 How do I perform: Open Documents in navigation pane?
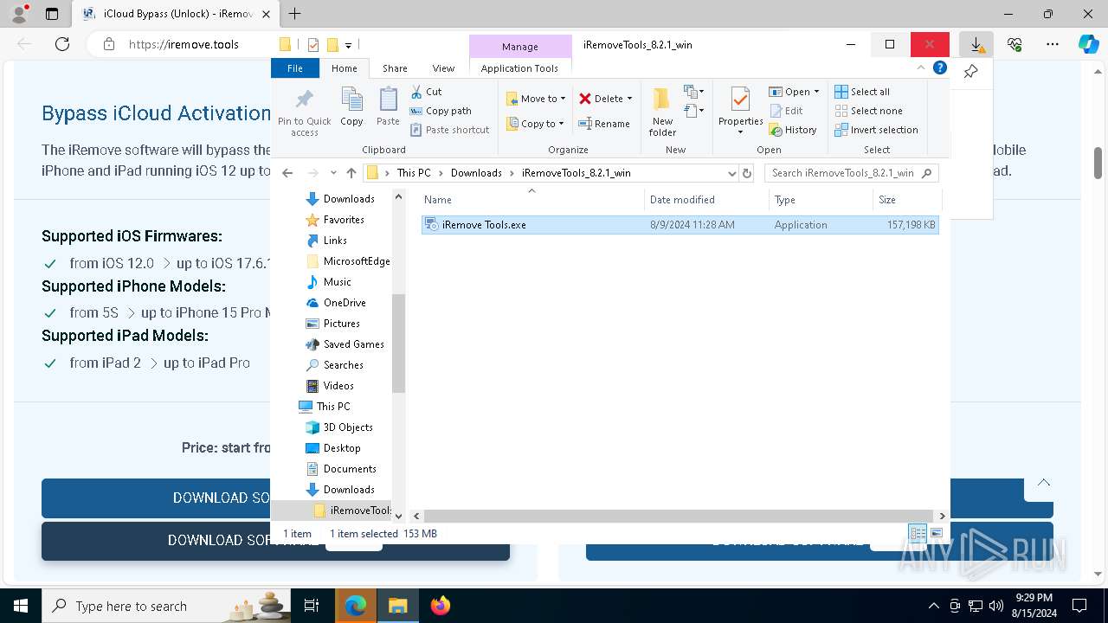(350, 469)
